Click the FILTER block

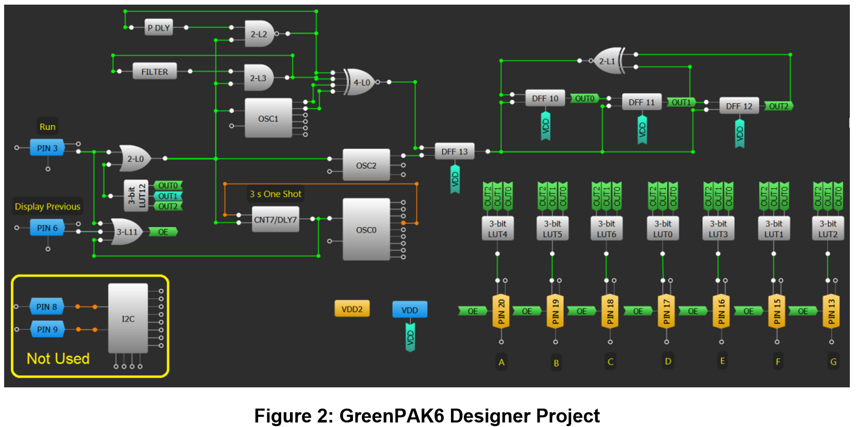click(x=155, y=72)
